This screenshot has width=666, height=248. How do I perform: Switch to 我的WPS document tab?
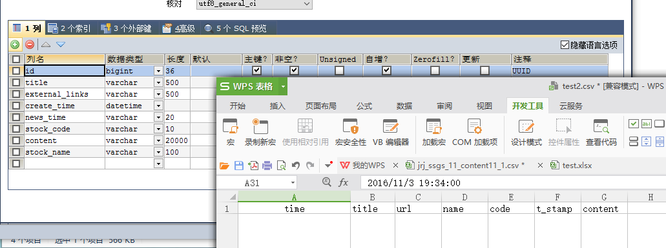363,165
